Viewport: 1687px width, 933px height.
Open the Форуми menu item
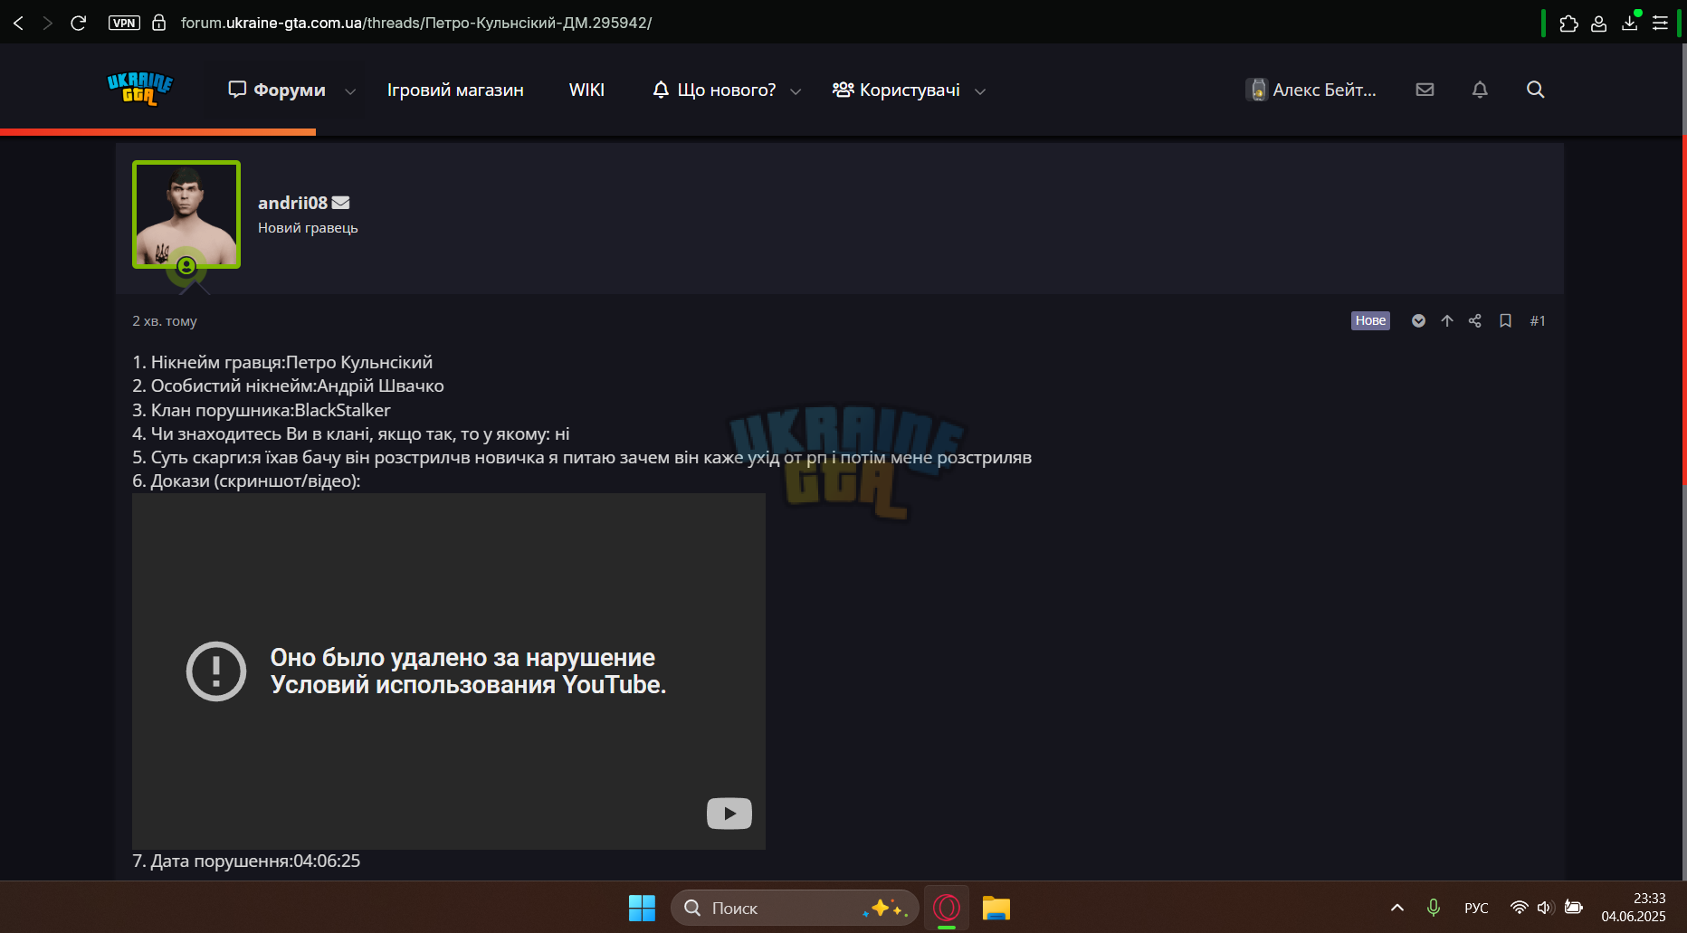coord(277,90)
